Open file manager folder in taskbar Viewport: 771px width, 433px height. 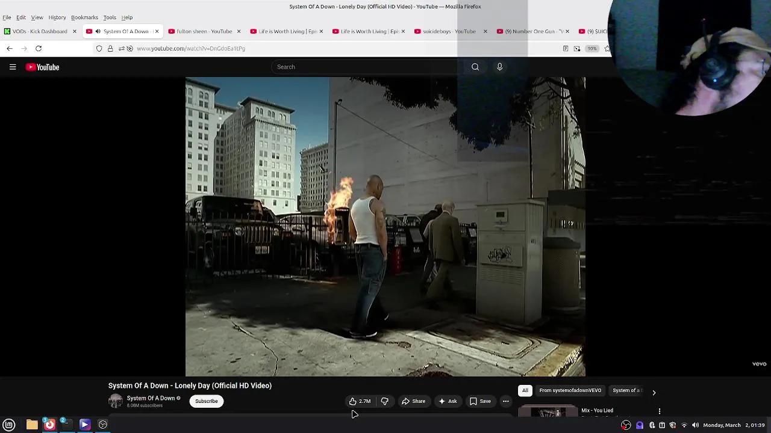(x=32, y=425)
